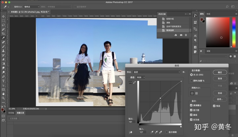Click the 确定 OK button in Curves
The height and width of the screenshot is (137, 238).
pyautogui.click(x=220, y=72)
